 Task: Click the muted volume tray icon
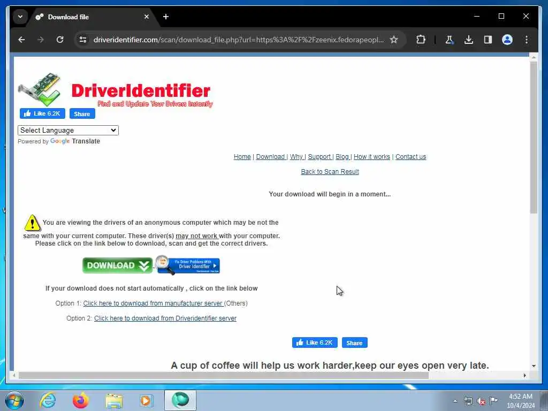pyautogui.click(x=481, y=401)
